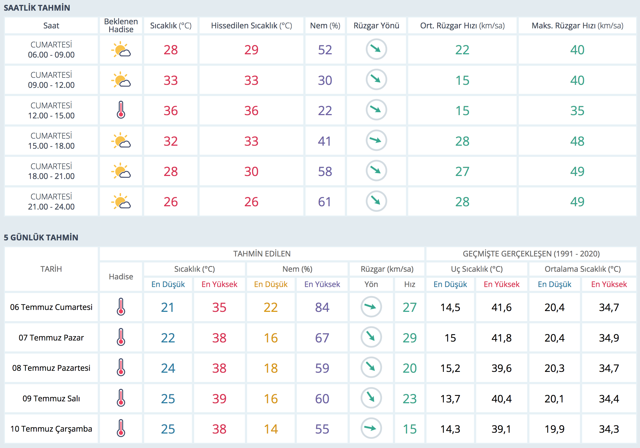Click the partly cloudy icon for 18.00 - 21.00

pos(121,171)
